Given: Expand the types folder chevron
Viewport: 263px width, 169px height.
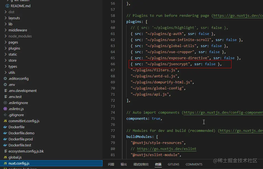Looking at the screenshot, I should pos(6,66).
